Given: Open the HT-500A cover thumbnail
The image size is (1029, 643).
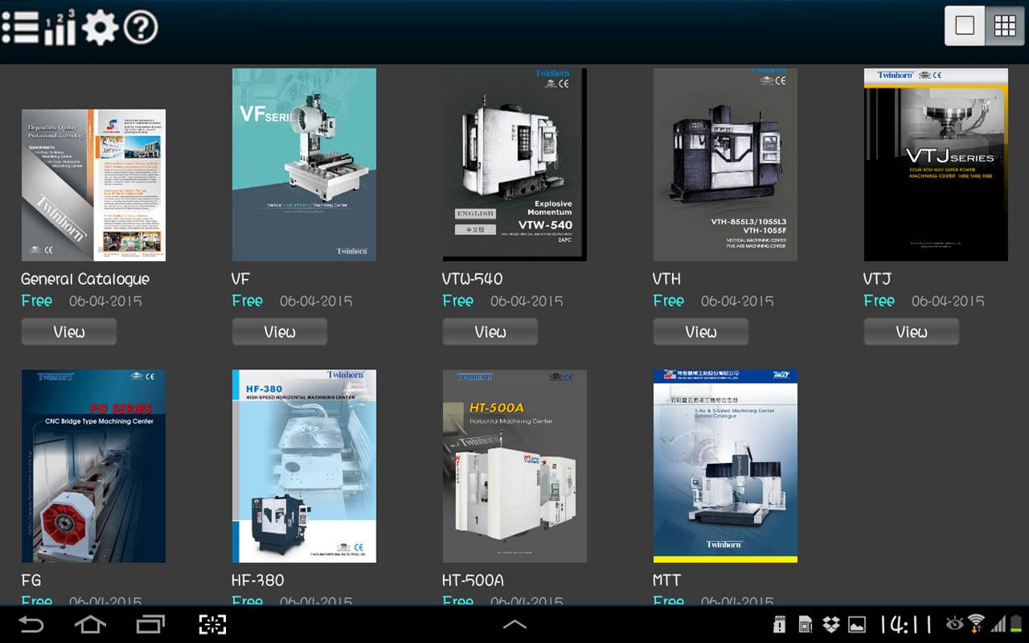Looking at the screenshot, I should [x=514, y=466].
